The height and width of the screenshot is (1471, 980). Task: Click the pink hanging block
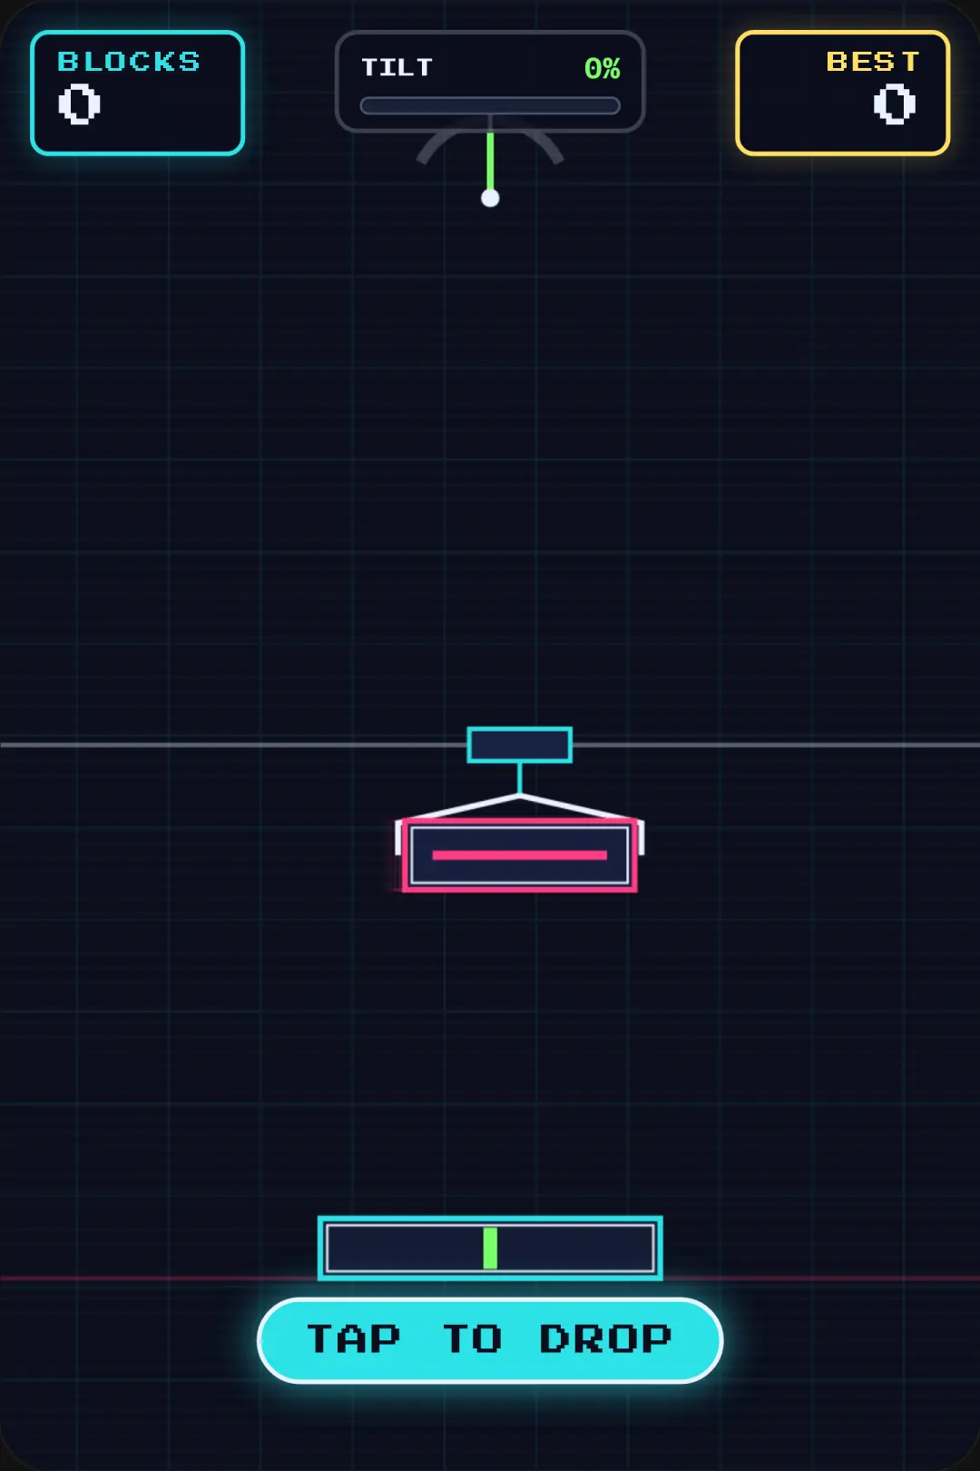(x=519, y=854)
